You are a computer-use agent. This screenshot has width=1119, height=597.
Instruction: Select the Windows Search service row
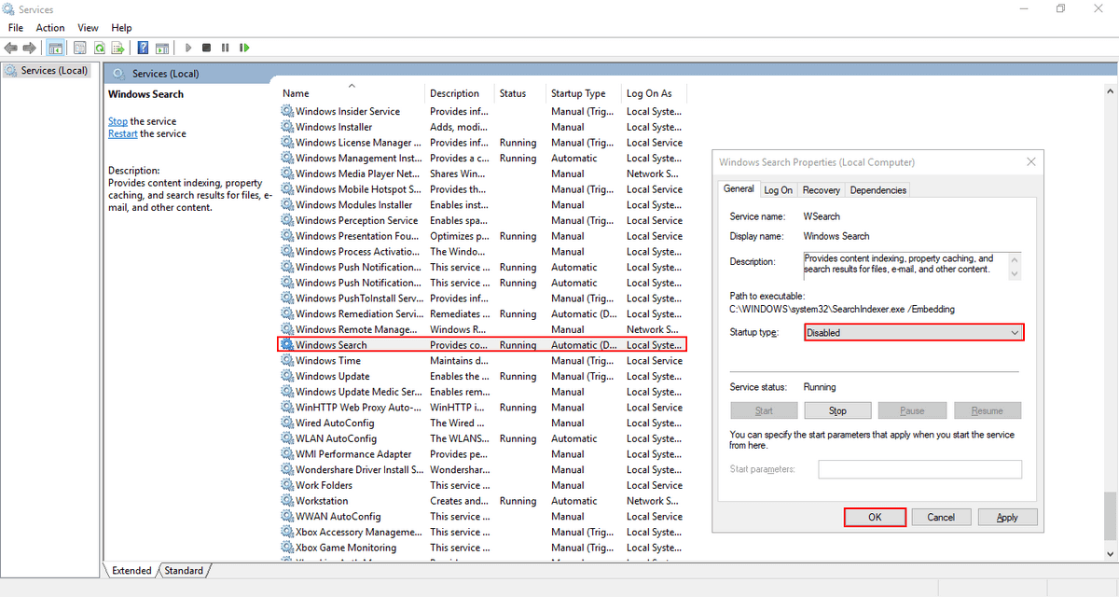tap(483, 345)
